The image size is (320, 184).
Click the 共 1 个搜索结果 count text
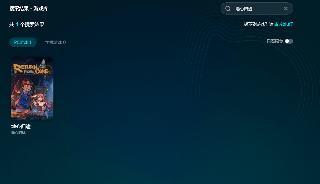tap(27, 24)
